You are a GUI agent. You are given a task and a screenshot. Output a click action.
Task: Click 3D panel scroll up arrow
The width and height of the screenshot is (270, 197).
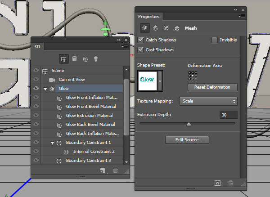[126, 70]
